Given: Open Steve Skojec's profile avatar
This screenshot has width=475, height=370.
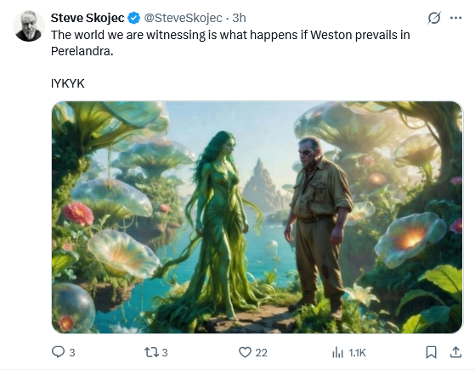Looking at the screenshot, I should pos(29,26).
